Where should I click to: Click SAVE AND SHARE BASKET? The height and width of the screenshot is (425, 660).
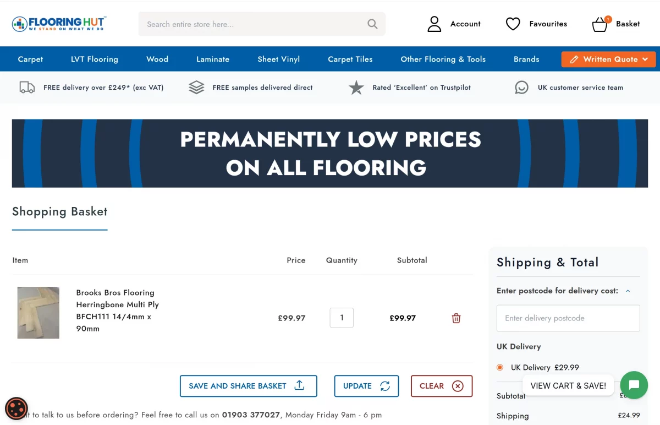click(x=248, y=386)
